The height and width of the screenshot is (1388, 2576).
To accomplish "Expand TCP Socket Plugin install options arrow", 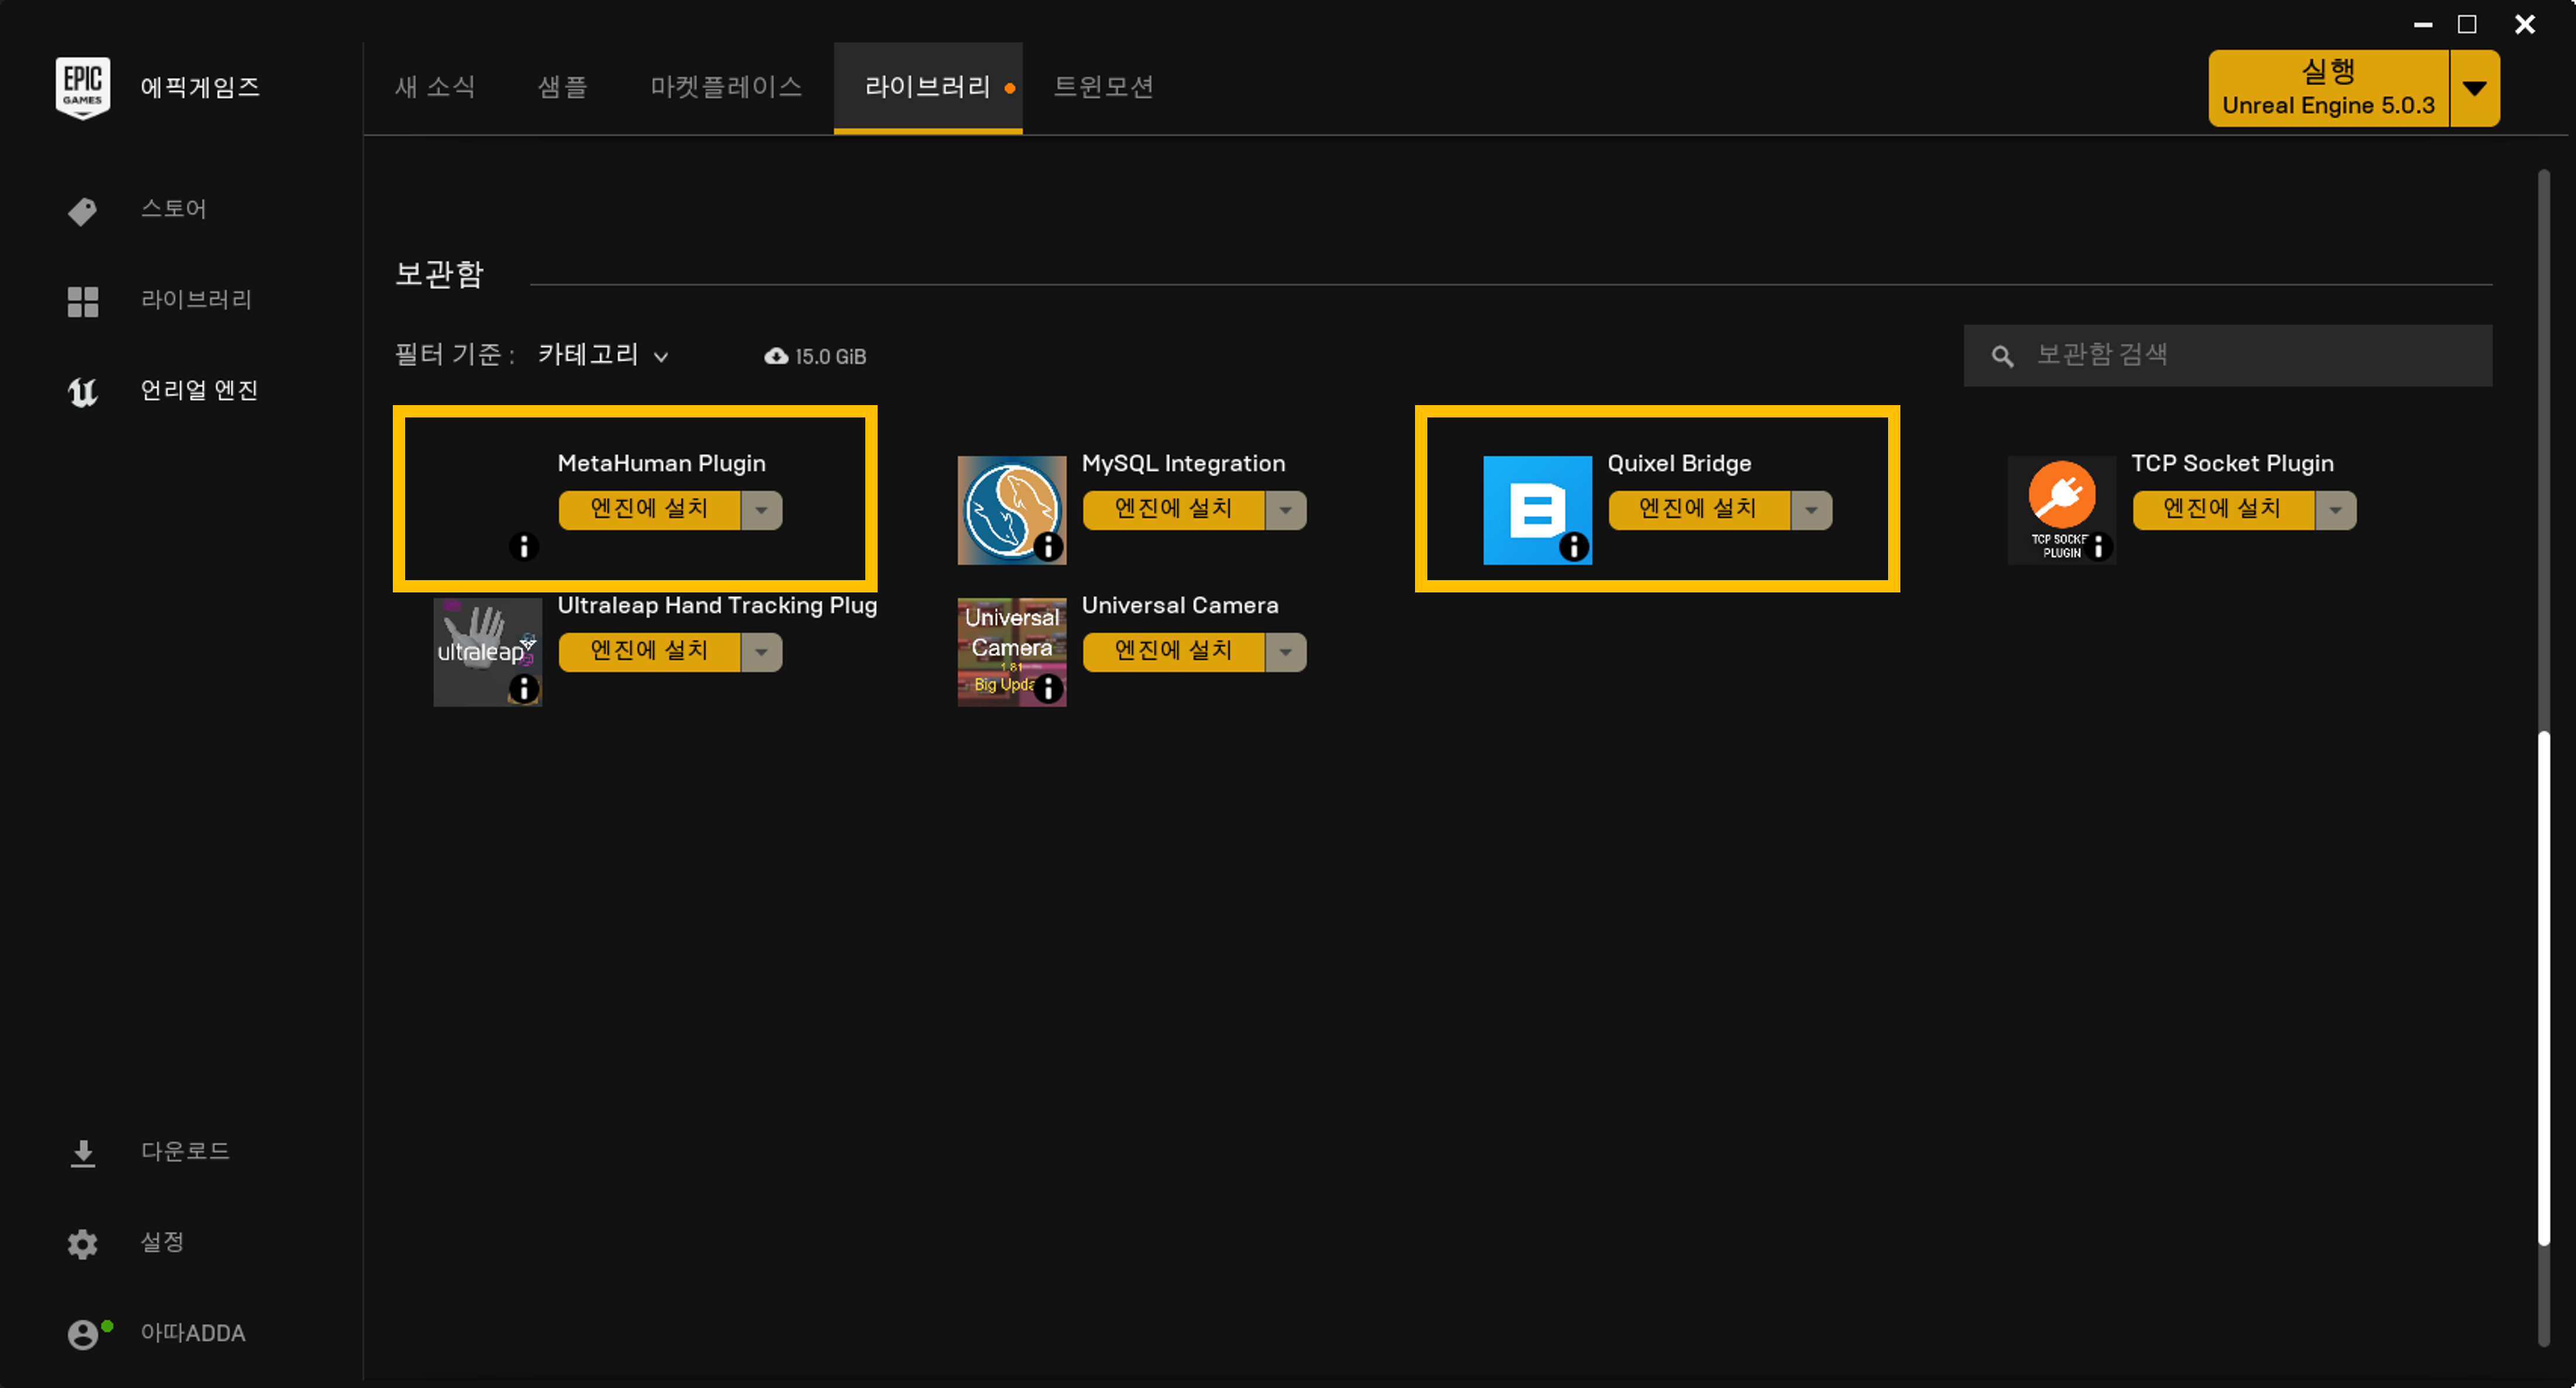I will pos(2336,510).
